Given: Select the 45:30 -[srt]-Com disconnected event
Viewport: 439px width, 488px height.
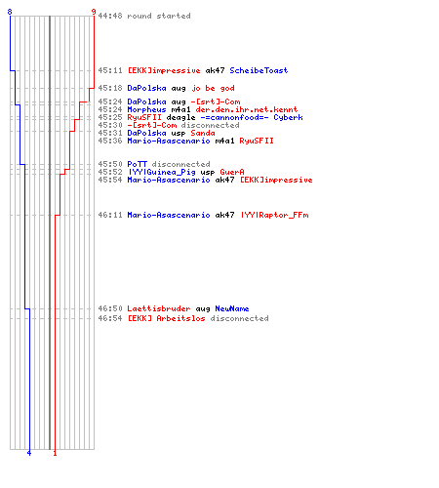Looking at the screenshot, I should coord(169,125).
